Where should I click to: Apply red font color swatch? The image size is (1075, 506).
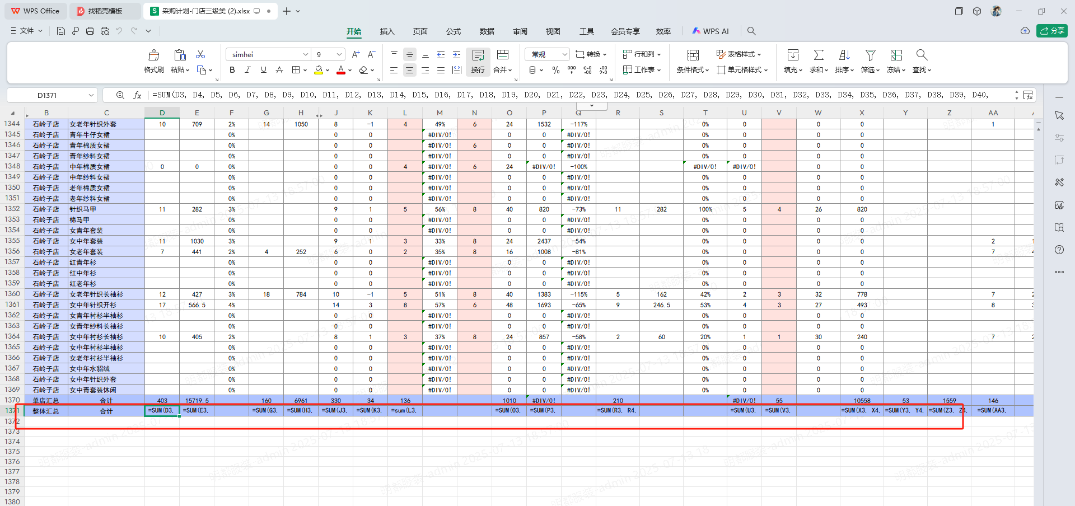[341, 70]
